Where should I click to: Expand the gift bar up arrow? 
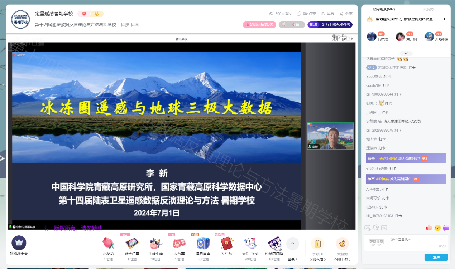coord(292,244)
